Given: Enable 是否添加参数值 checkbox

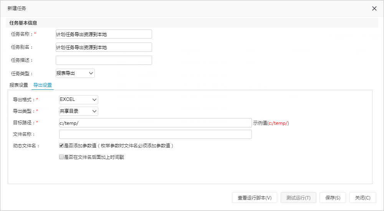Looking at the screenshot, I should click(61, 146).
